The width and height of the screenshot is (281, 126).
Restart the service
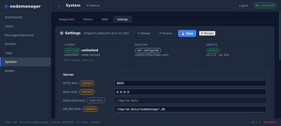click(207, 33)
